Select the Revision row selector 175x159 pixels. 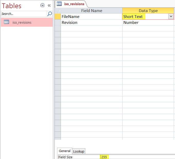pyautogui.click(x=58, y=23)
